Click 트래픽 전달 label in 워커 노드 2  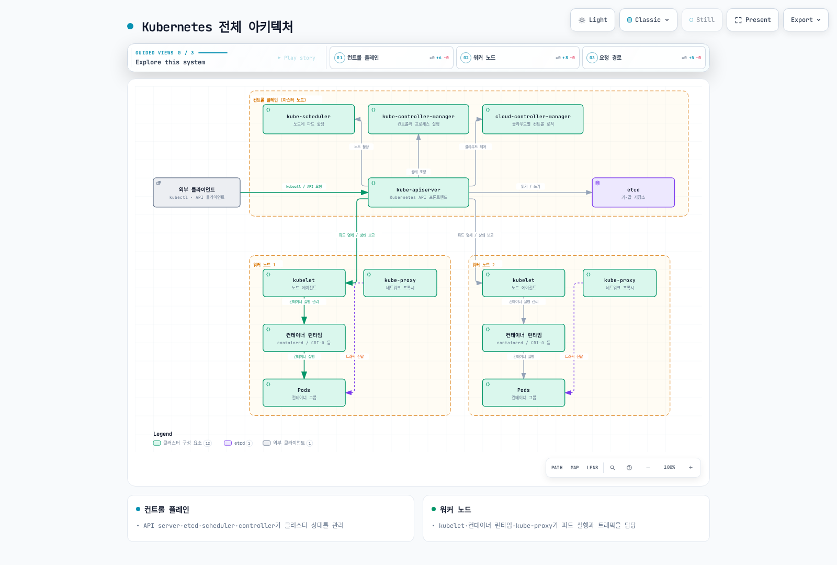coord(574,357)
